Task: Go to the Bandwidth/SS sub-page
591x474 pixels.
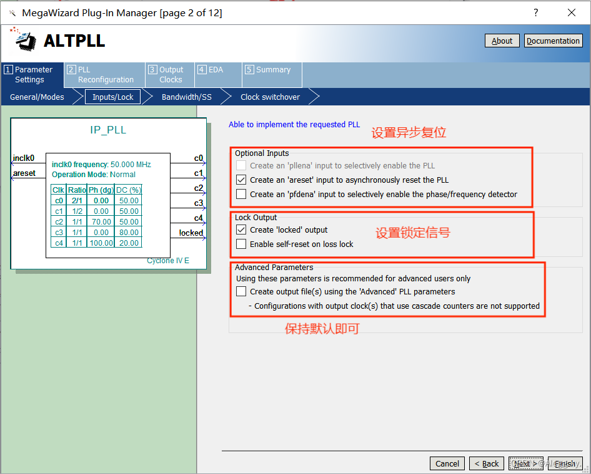Action: click(187, 97)
